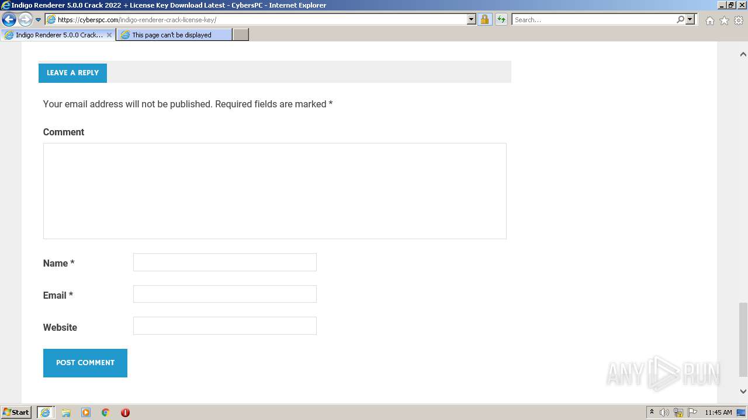Click inside the Comment text area
This screenshot has height=420, width=748.
(275, 191)
